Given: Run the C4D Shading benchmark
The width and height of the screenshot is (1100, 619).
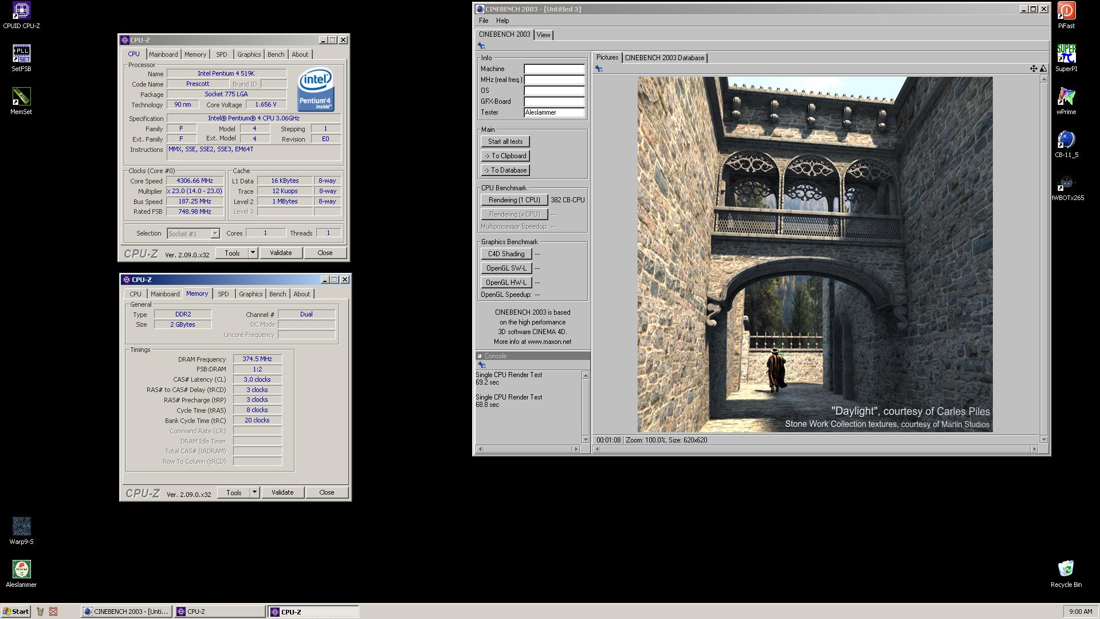Looking at the screenshot, I should (x=506, y=254).
